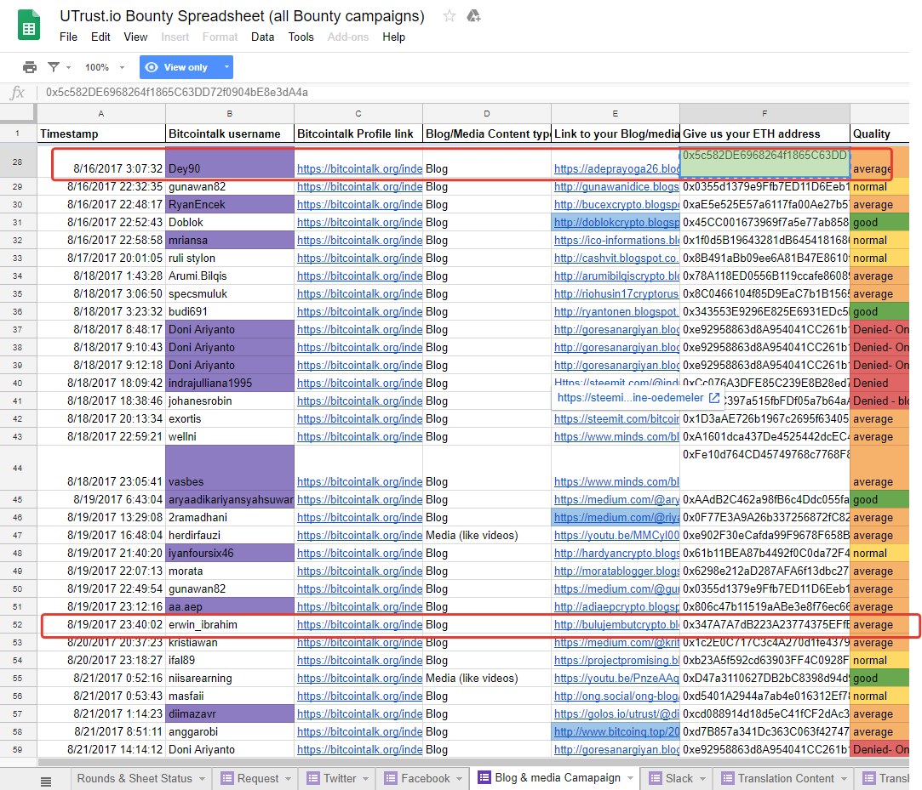This screenshot has width=922, height=790.
Task: Open the File menu
Action: [x=68, y=37]
